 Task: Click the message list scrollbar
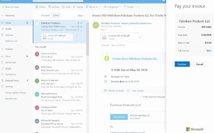[87, 39]
